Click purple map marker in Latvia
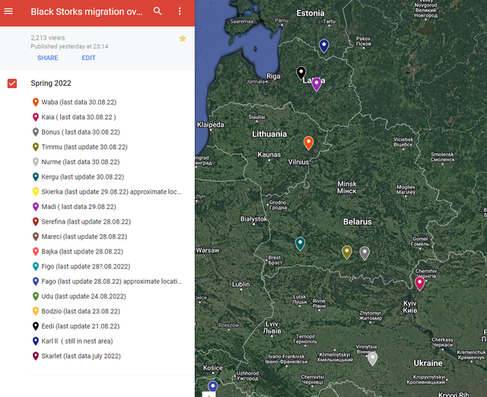 pos(317,84)
